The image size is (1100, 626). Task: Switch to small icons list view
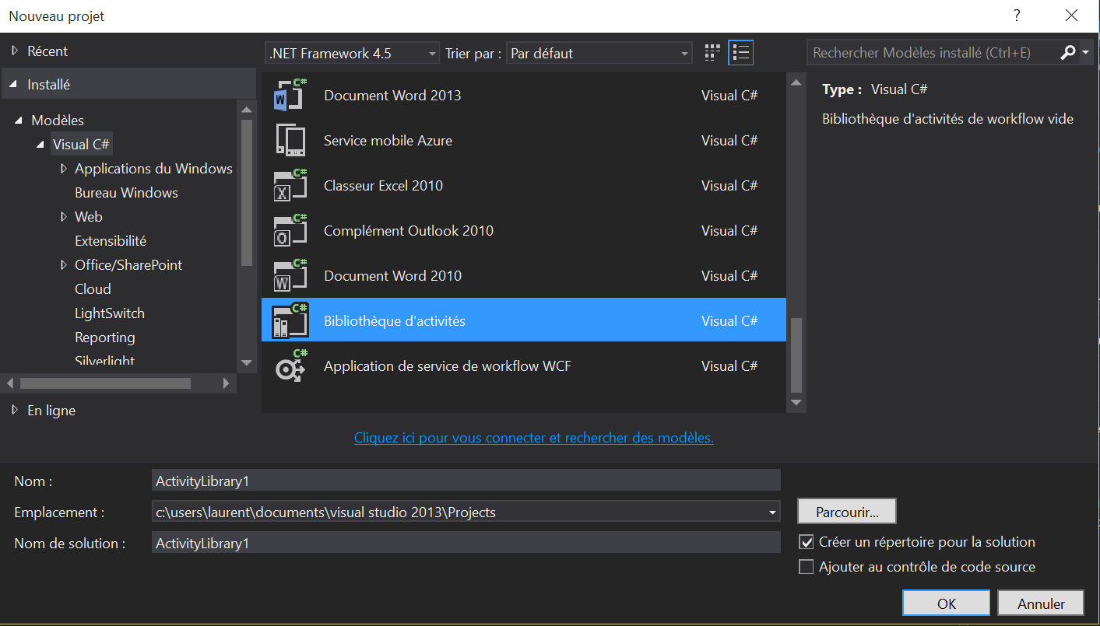(x=740, y=53)
